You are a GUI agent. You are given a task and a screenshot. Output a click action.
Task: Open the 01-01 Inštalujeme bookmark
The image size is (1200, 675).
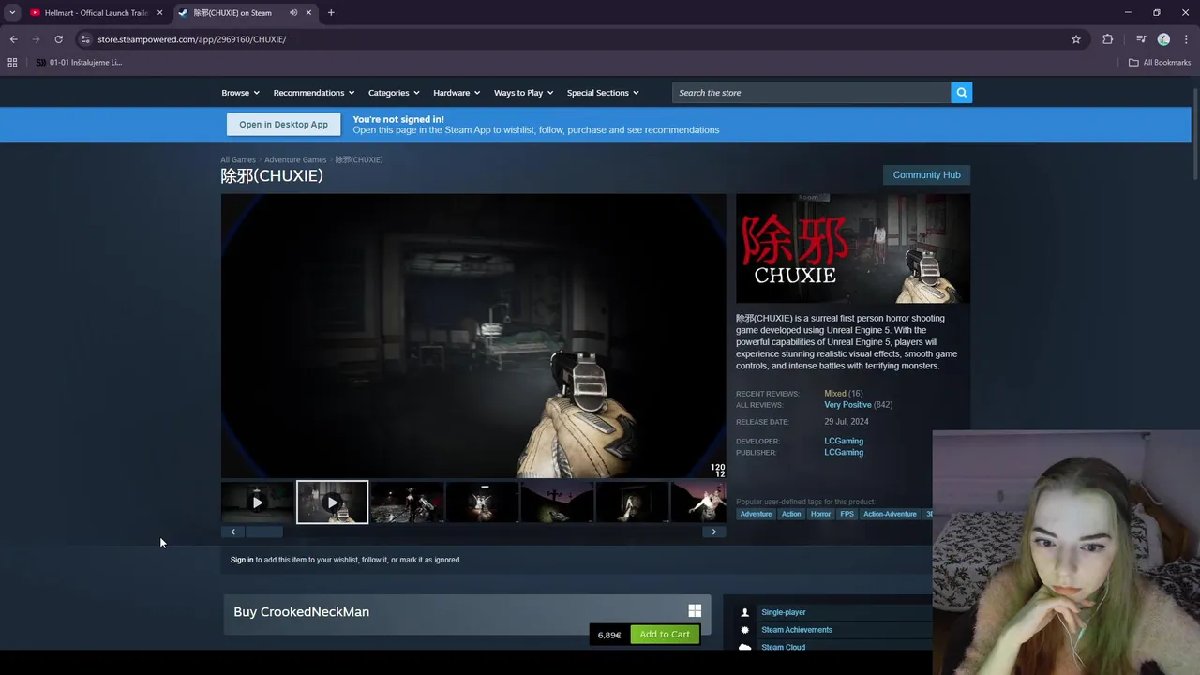pyautogui.click(x=79, y=63)
